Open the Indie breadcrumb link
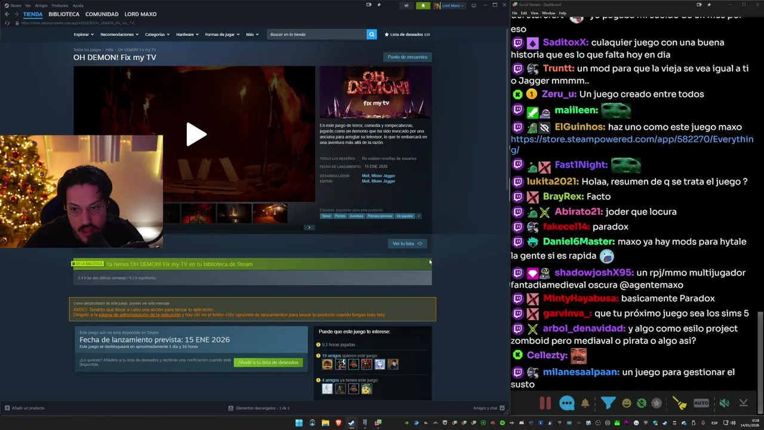Image resolution: width=764 pixels, height=430 pixels. point(109,50)
